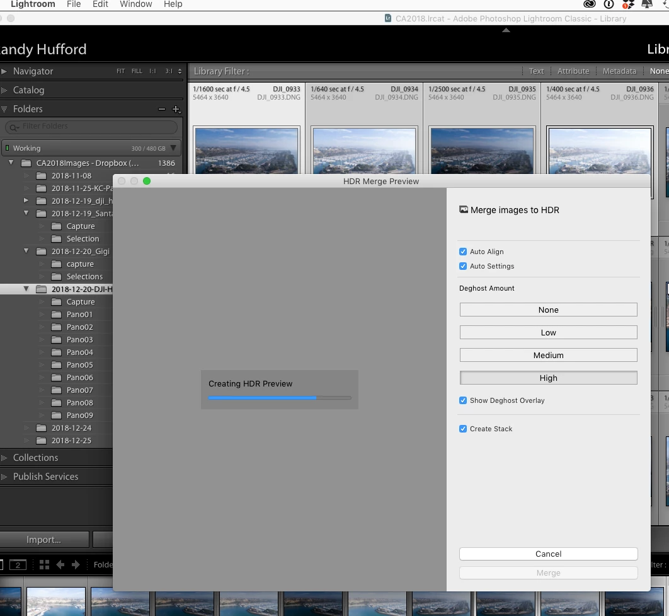Click the Merge button
This screenshot has width=669, height=616.
[548, 573]
